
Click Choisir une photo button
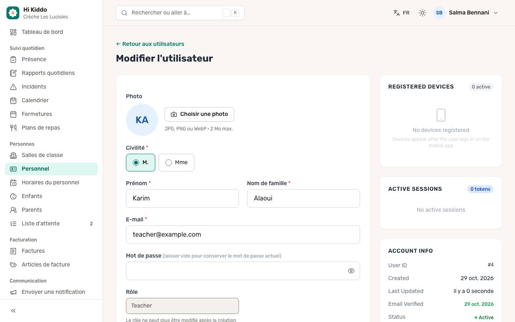pyautogui.click(x=199, y=114)
